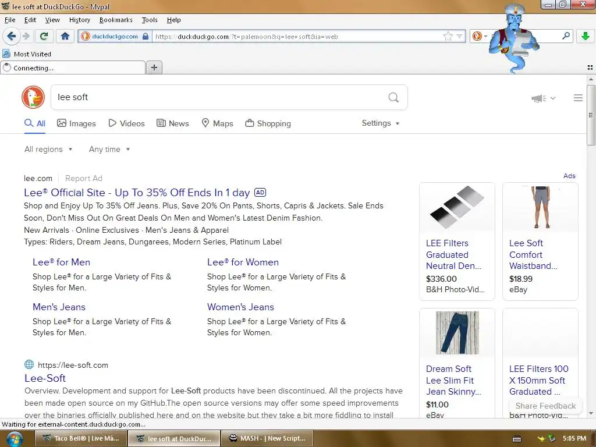Click the 5:05 PM system clock
The image size is (596, 447).
point(574,439)
